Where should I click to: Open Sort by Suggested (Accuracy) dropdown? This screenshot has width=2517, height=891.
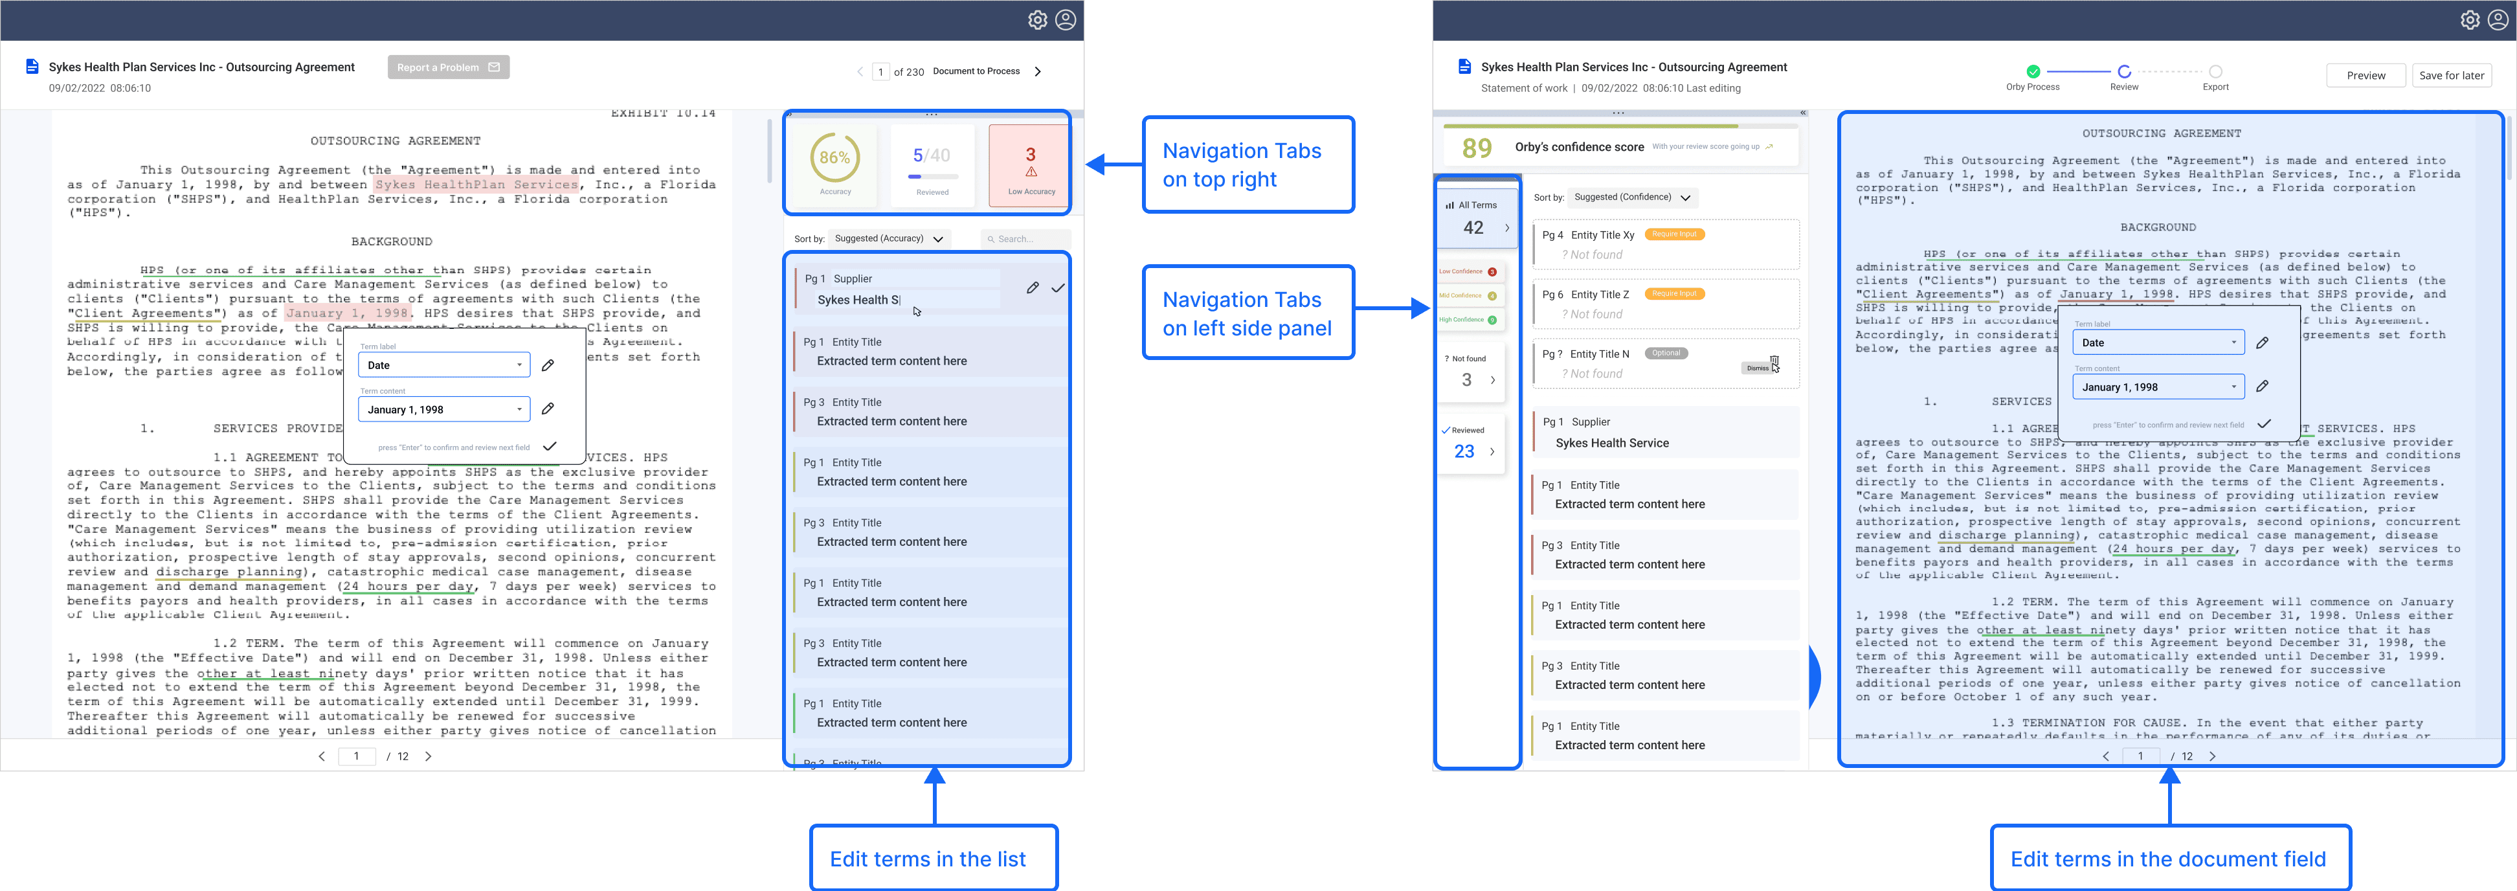[x=889, y=238]
